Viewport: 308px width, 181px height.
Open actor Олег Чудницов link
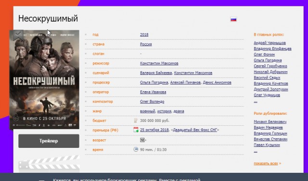click(267, 95)
